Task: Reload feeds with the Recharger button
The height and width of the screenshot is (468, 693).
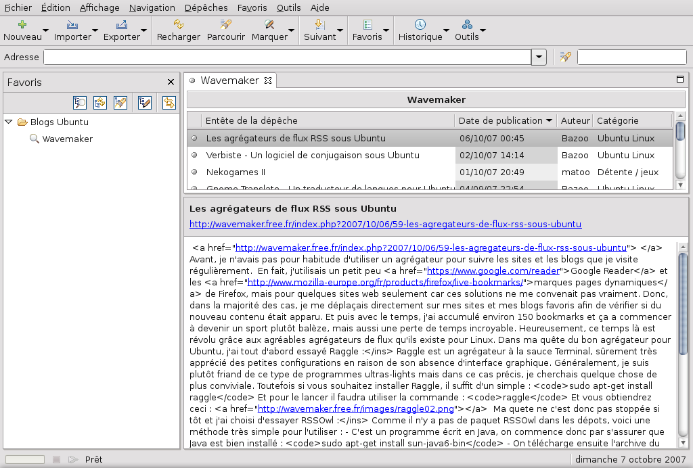Action: click(x=179, y=30)
